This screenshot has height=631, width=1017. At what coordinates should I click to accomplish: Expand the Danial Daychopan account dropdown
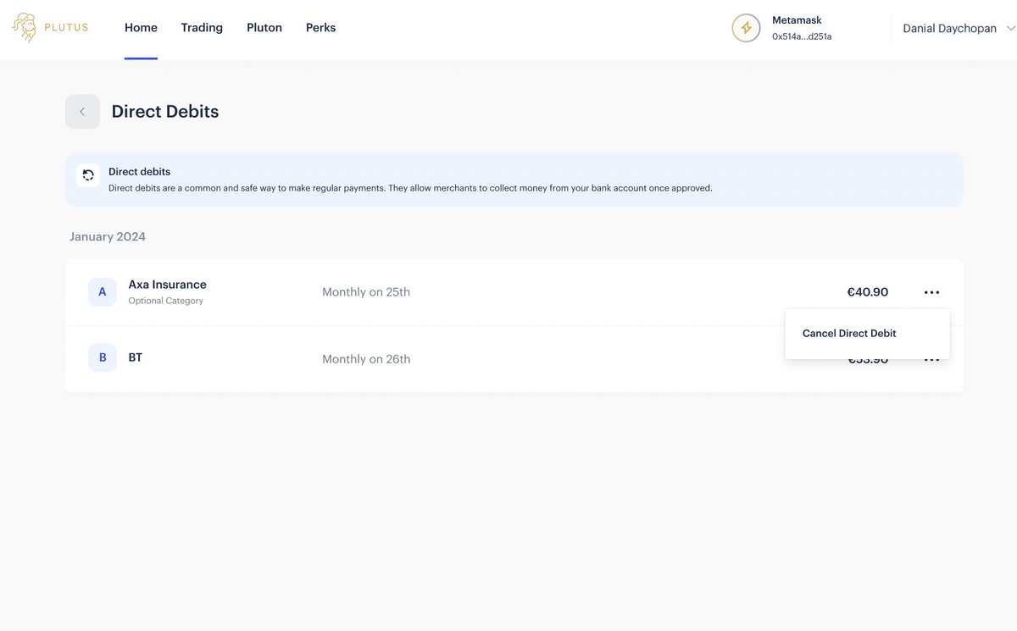(x=1010, y=28)
